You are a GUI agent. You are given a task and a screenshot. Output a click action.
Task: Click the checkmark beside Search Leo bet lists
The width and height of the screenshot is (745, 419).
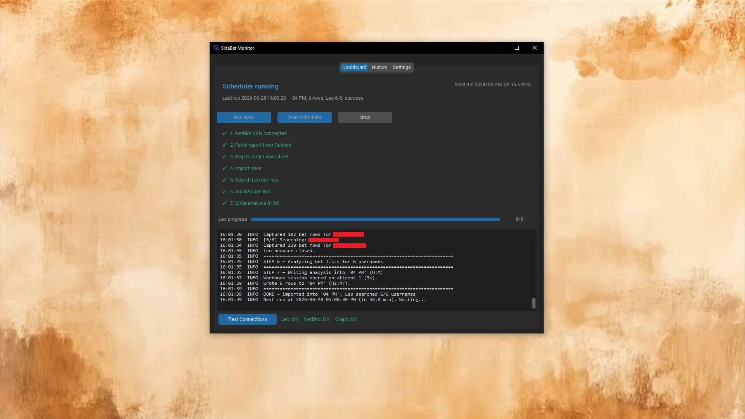pyautogui.click(x=224, y=180)
